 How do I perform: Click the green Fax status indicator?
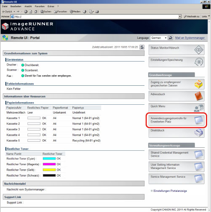(x=23, y=76)
